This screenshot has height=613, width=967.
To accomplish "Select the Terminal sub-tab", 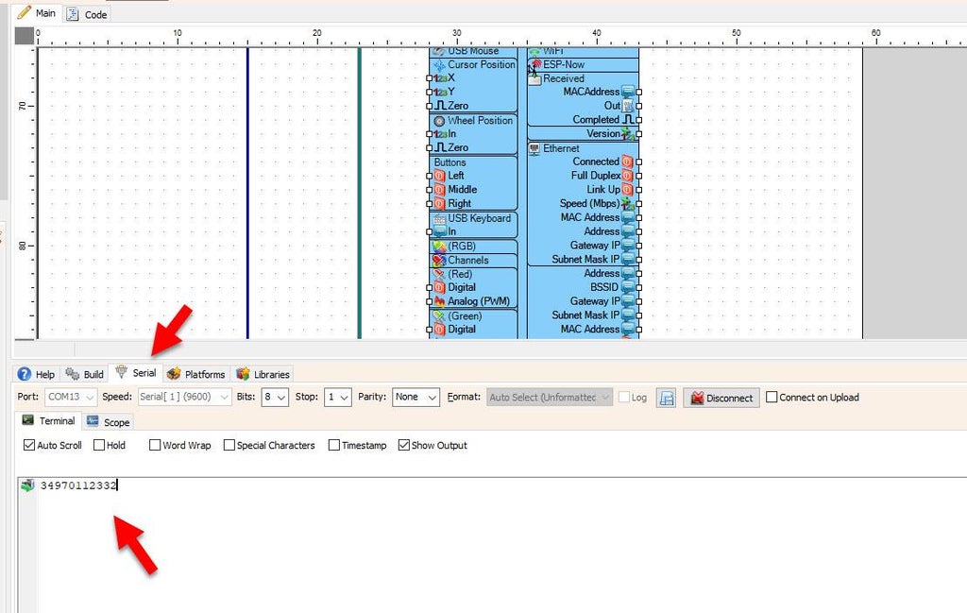I will [48, 420].
